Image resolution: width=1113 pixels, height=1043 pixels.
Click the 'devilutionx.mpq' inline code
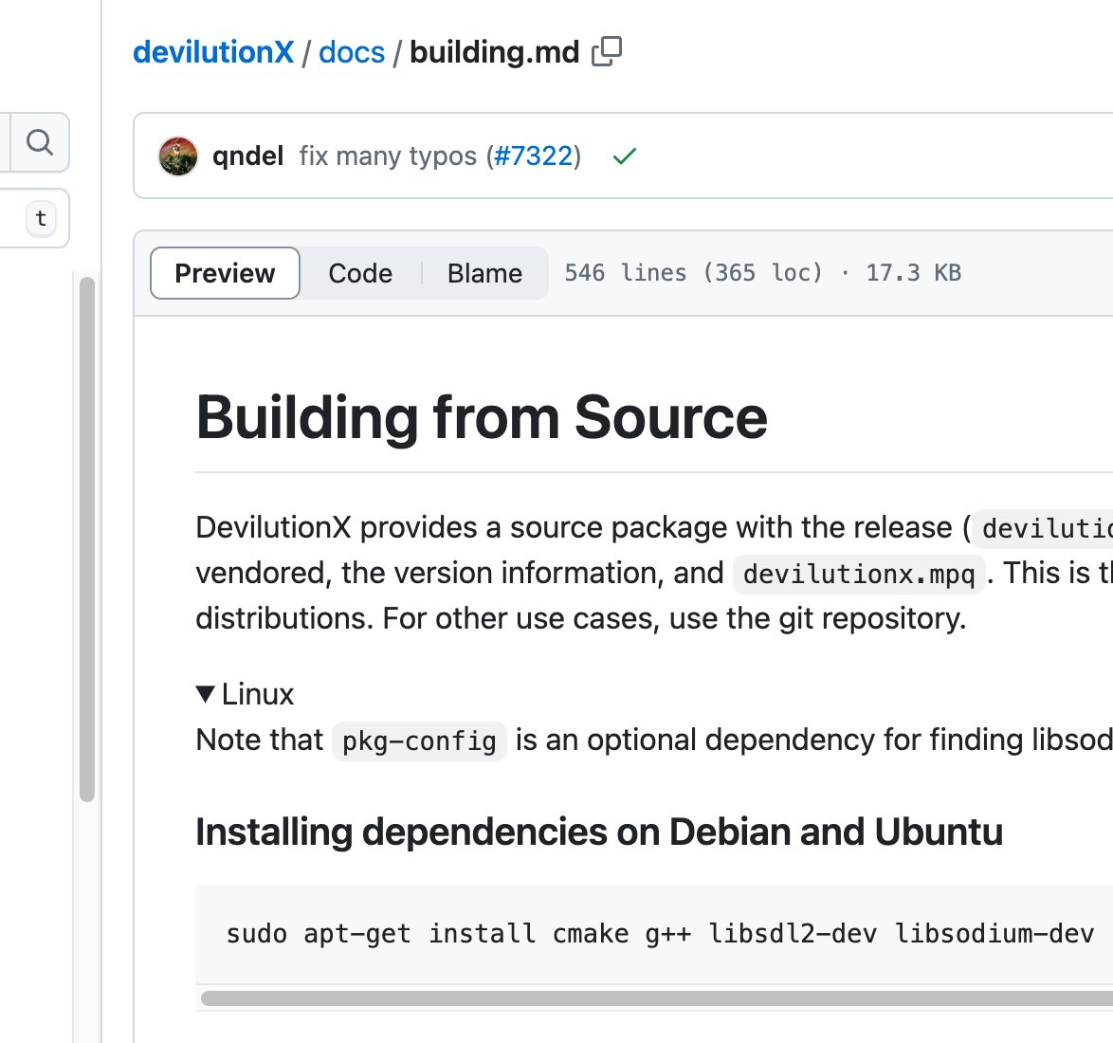(859, 574)
